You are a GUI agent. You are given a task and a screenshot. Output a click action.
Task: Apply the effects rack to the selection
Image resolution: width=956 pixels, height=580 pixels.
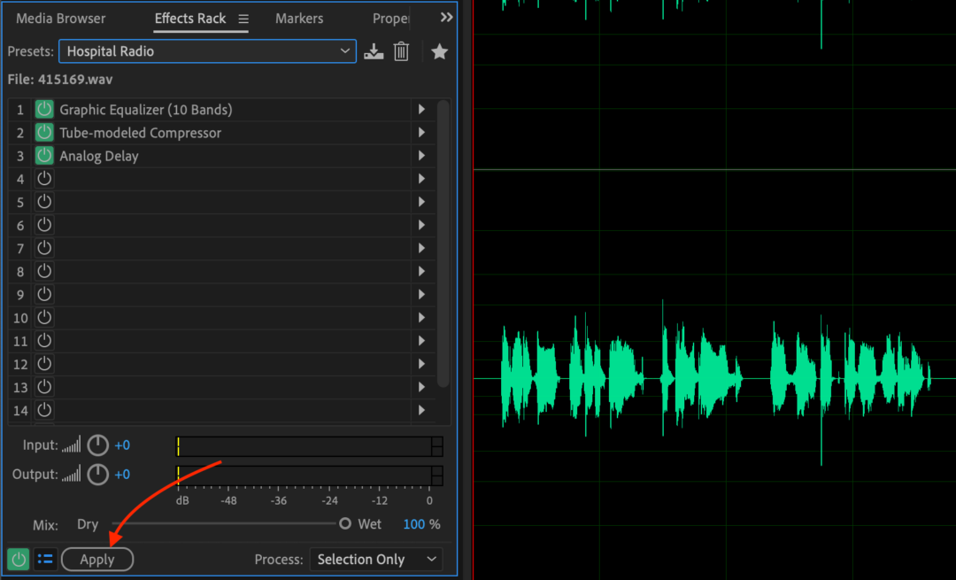[97, 559]
